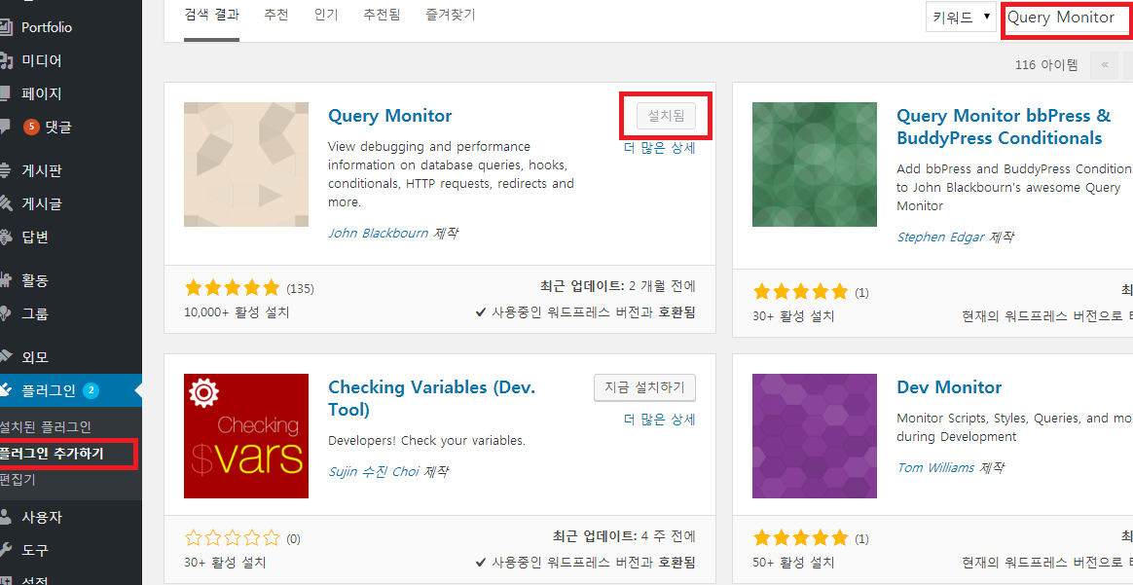The image size is (1133, 585).
Task: Click the orange 5 comments badge
Action: [31, 128]
